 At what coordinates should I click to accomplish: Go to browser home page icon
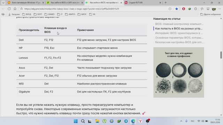pos(15,9)
